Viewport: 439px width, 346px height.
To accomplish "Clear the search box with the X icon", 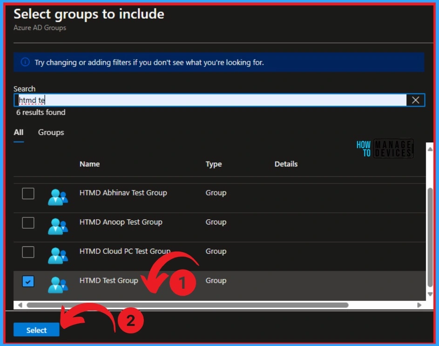I will 415,100.
